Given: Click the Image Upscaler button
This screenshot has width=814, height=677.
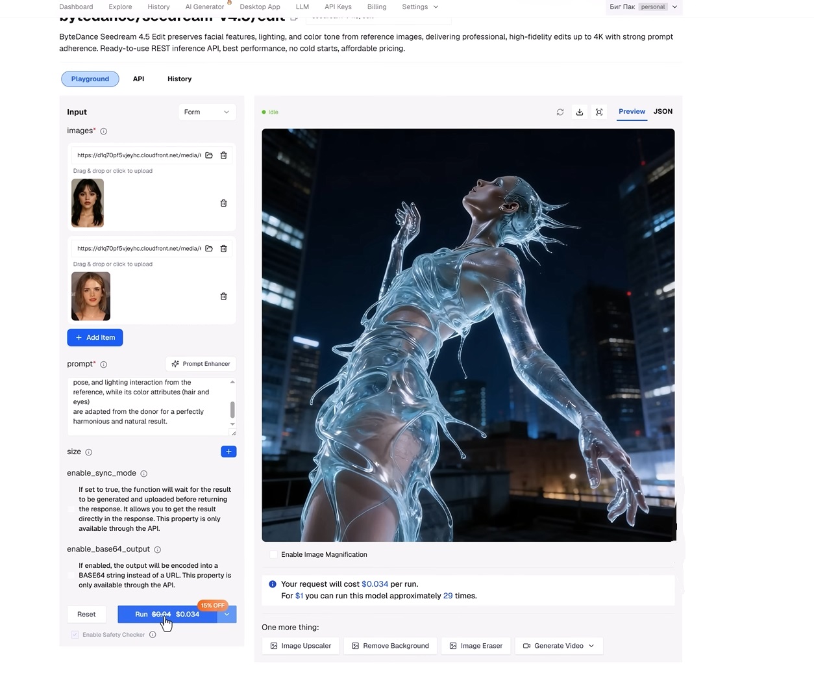Looking at the screenshot, I should 301,646.
